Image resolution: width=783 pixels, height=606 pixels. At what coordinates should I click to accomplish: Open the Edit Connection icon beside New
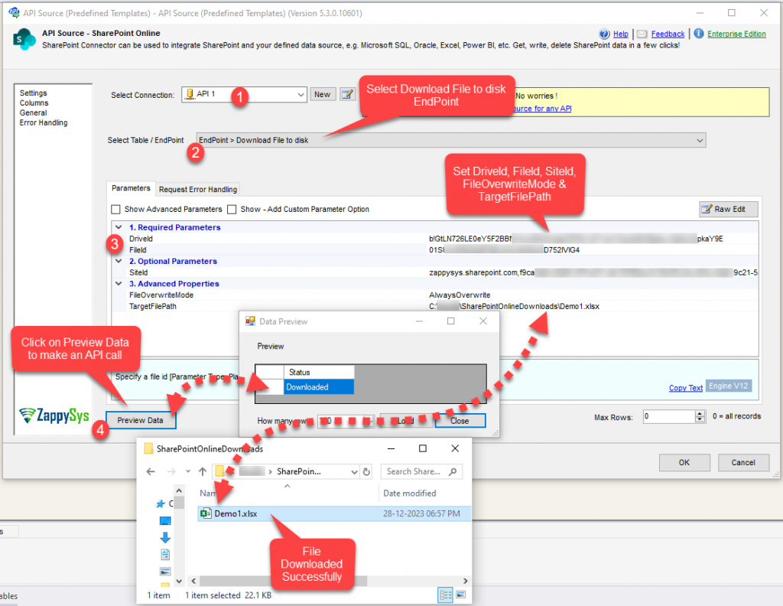(346, 94)
